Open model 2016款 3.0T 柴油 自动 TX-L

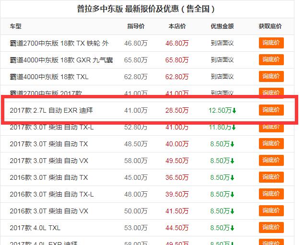coord(52,194)
